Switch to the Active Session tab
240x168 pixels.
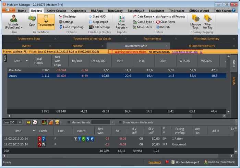click(x=56, y=11)
